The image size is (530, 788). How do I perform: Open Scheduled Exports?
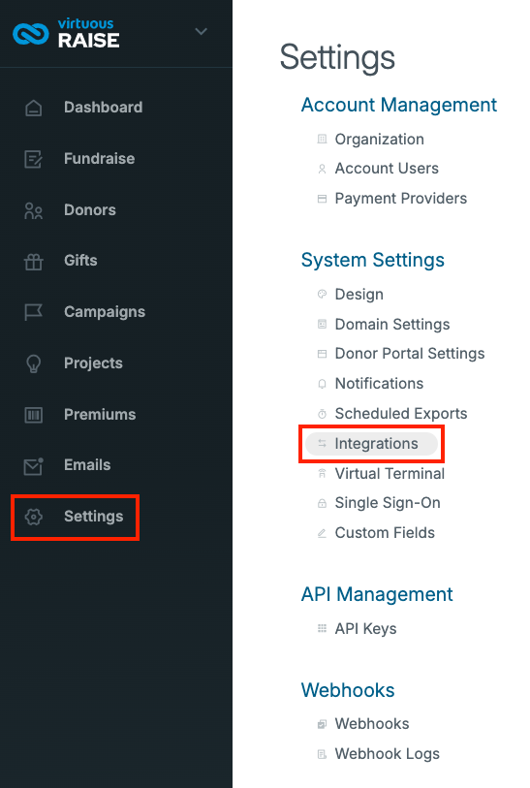(401, 414)
